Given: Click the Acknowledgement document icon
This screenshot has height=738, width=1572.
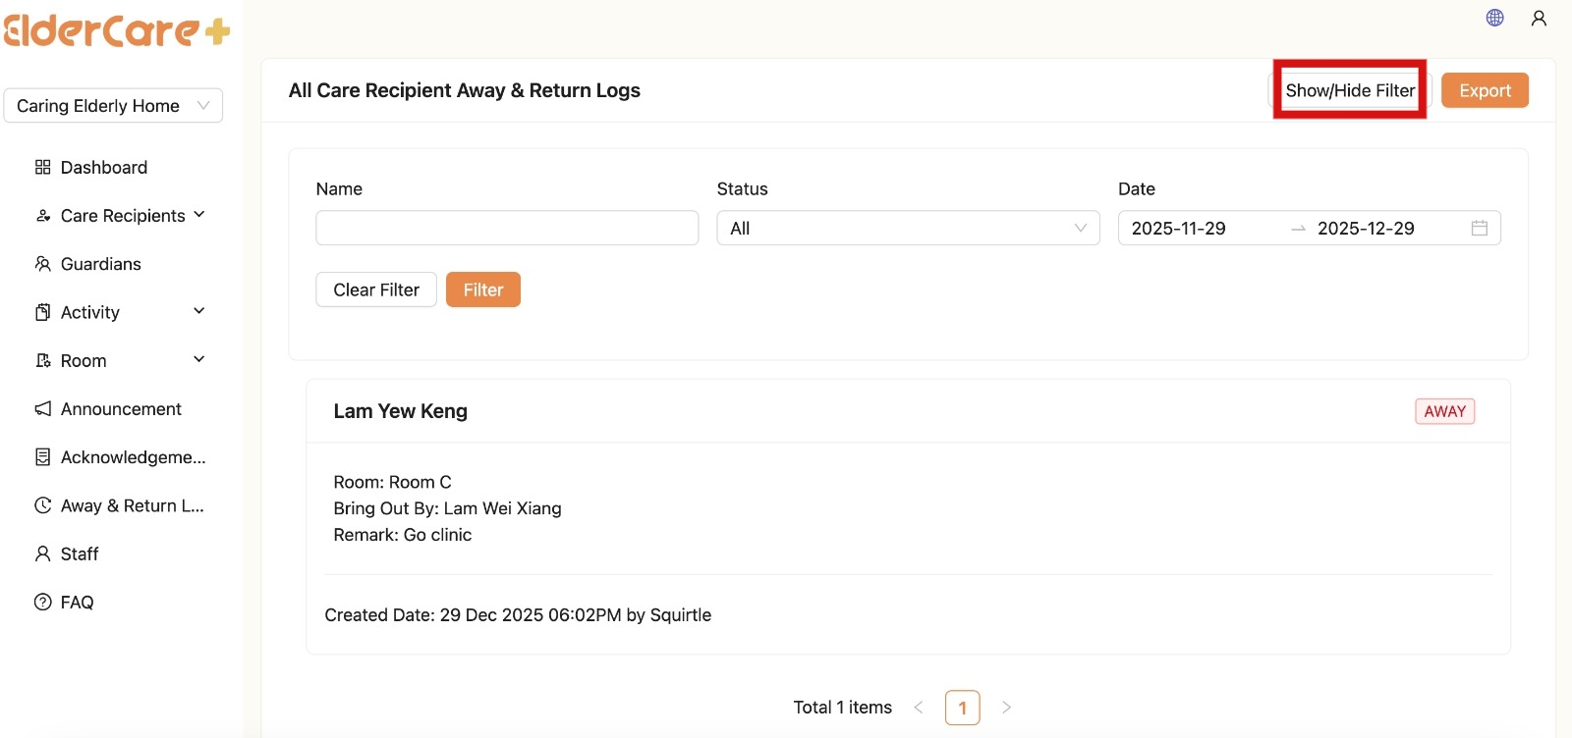Looking at the screenshot, I should point(42,456).
